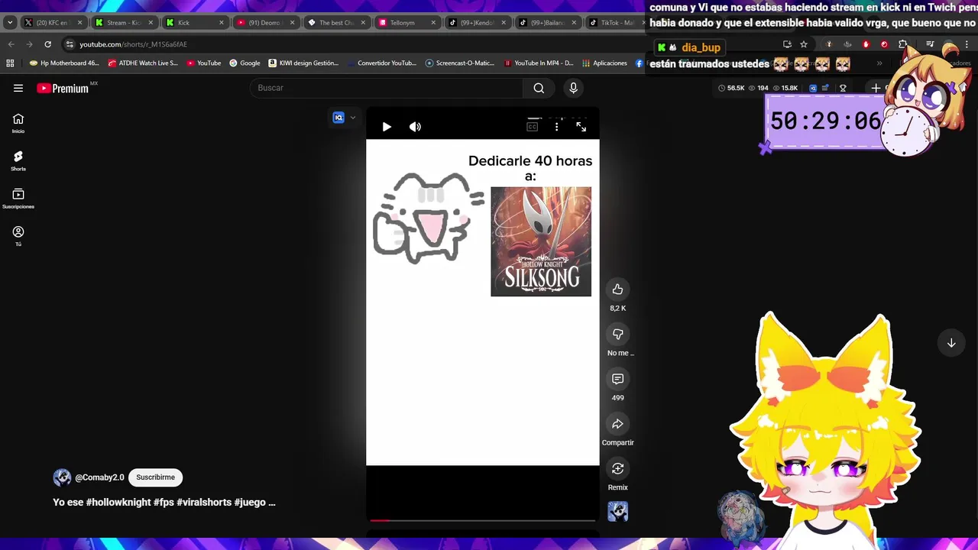Click the blue IQ extension badge beside player
This screenshot has width=978, height=550.
tap(338, 118)
